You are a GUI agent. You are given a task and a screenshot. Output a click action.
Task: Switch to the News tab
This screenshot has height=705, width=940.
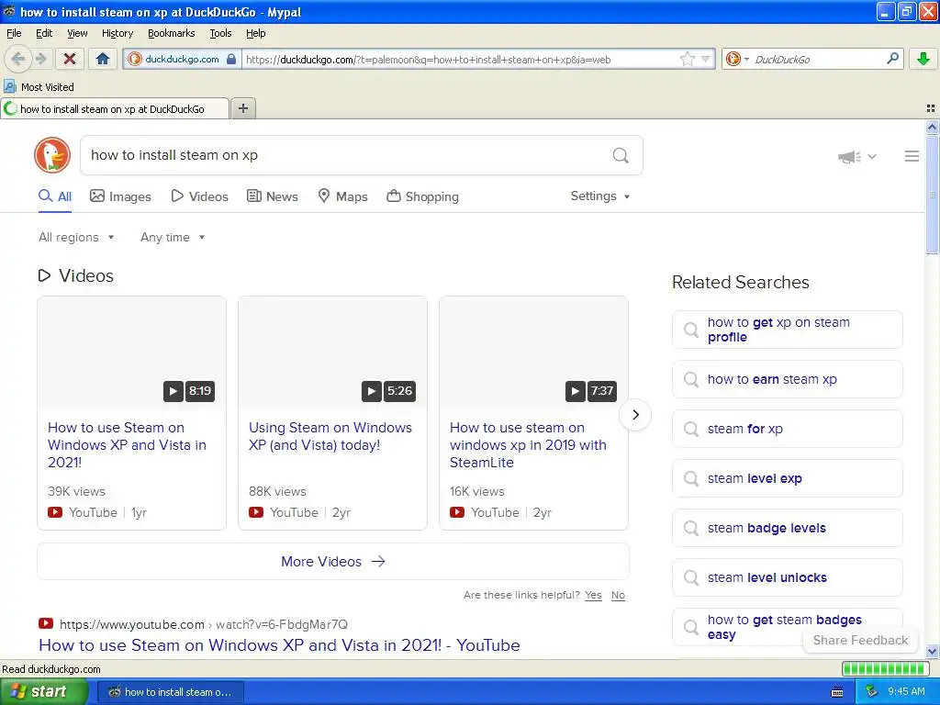(272, 196)
